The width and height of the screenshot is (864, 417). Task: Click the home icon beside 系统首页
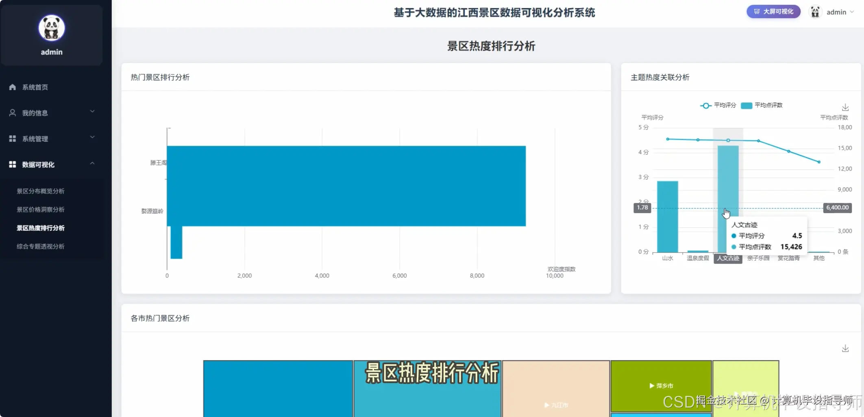[13, 87]
